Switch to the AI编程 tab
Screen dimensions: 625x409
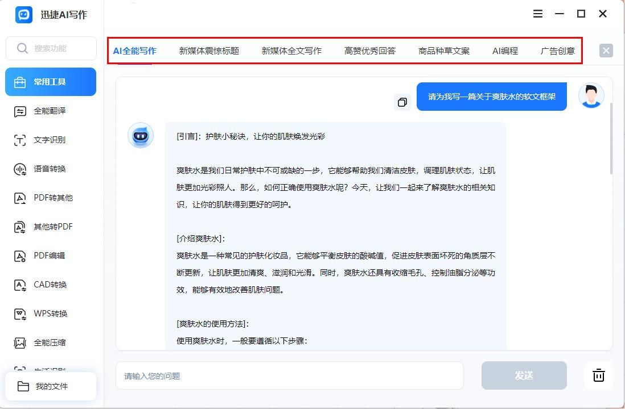point(505,51)
